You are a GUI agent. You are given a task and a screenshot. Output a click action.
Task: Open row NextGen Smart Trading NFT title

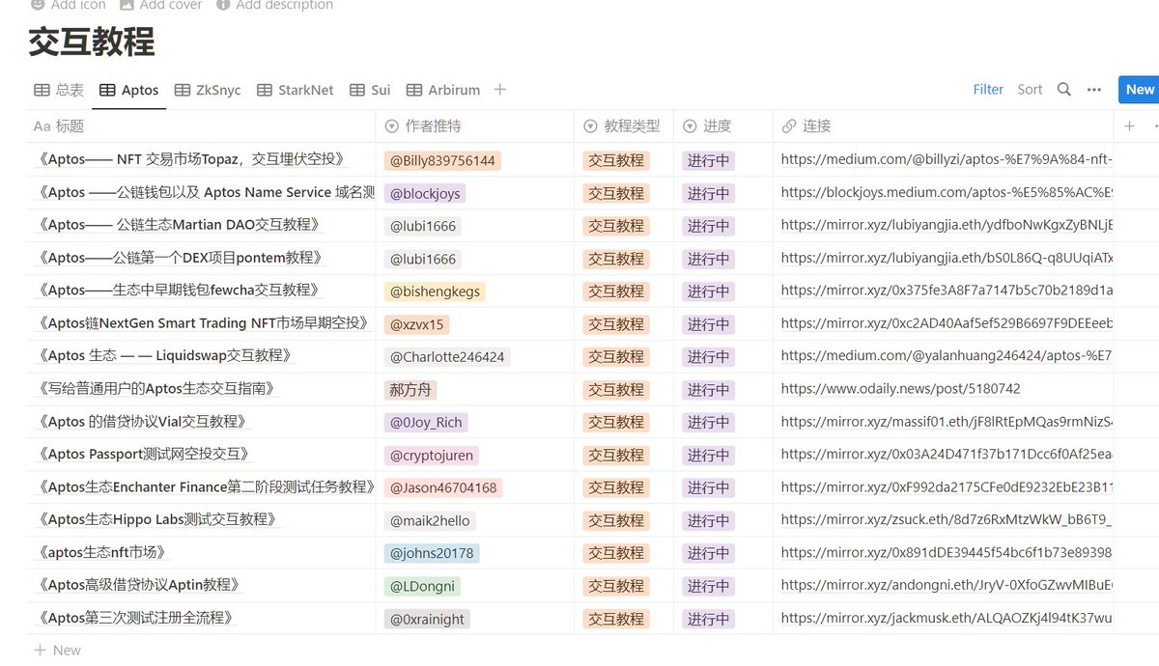pos(203,322)
